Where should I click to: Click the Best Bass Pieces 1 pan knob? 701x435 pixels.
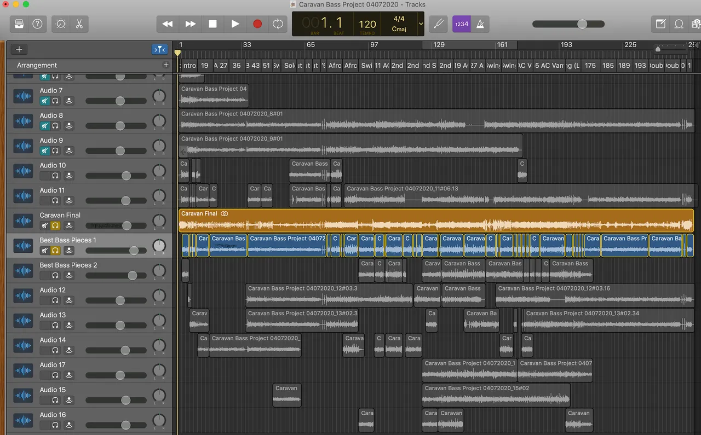point(159,246)
